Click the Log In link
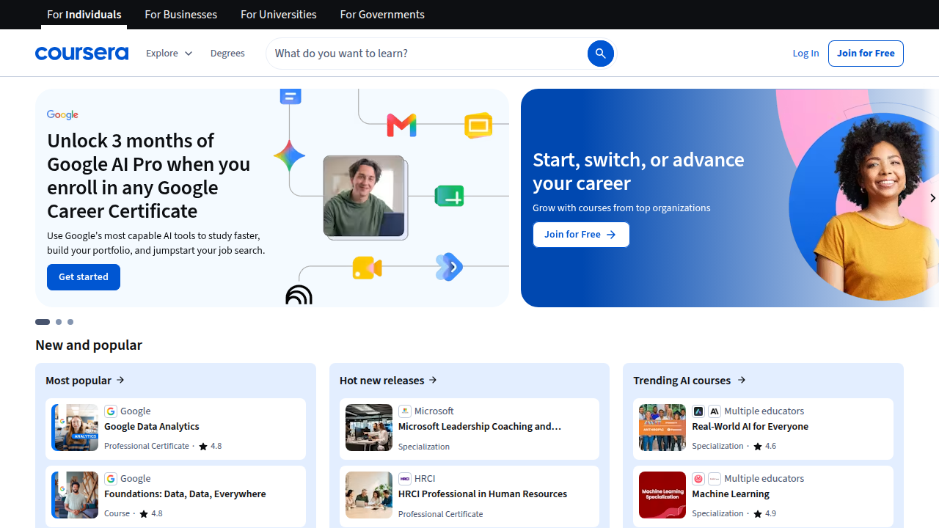The image size is (939, 528). point(805,54)
